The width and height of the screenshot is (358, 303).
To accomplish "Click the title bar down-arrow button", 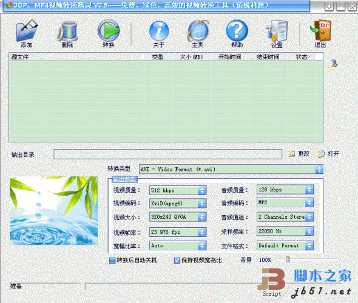I will 329,7.
